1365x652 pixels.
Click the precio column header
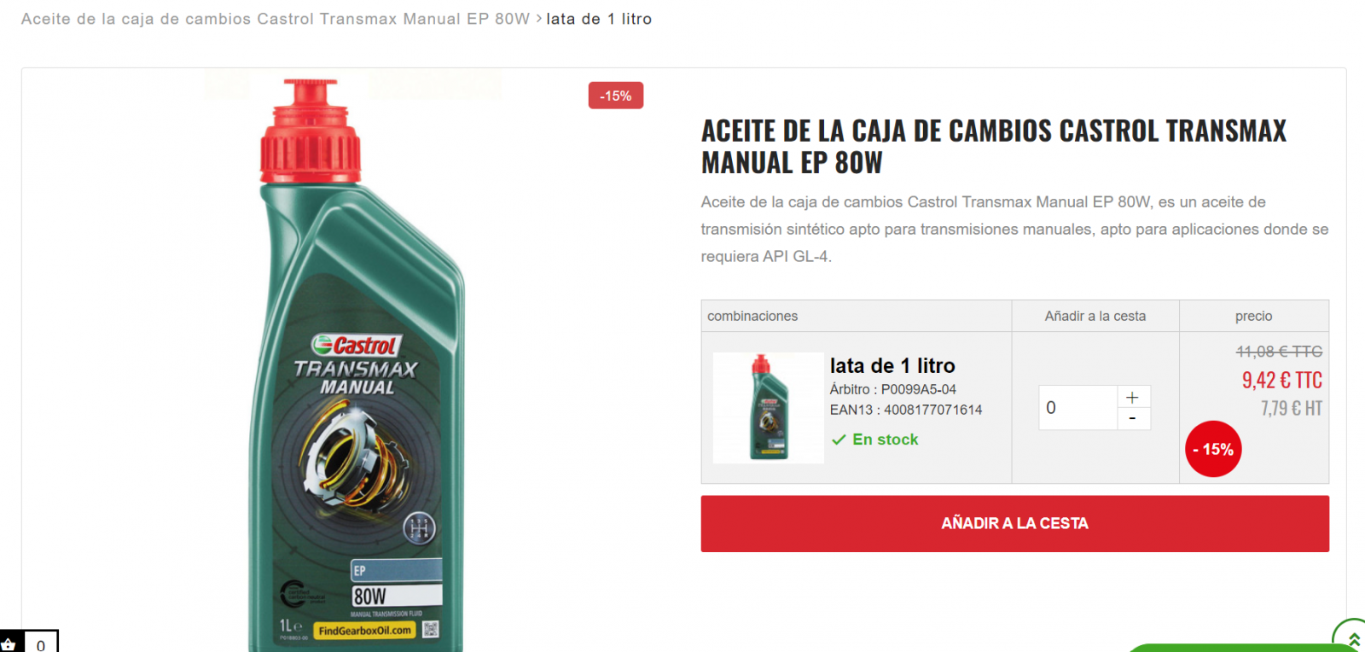[1253, 316]
